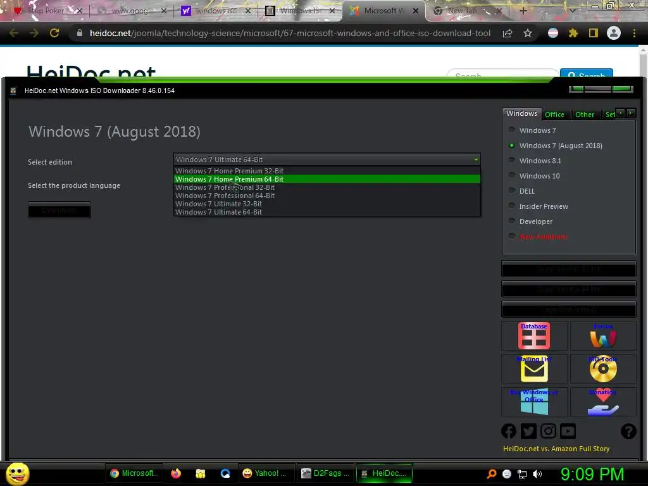This screenshot has width=648, height=486.
Task: Select the Developer radio button
Action: click(511, 221)
